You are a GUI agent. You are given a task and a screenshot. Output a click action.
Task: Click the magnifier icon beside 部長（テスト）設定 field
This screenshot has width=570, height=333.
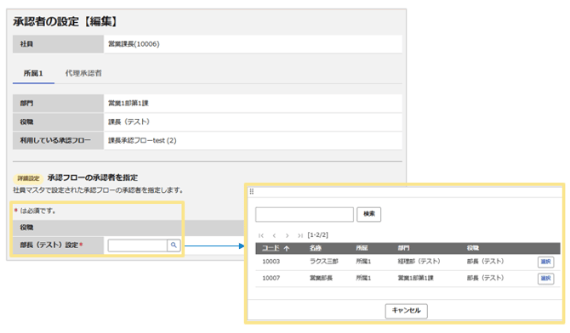click(x=174, y=246)
